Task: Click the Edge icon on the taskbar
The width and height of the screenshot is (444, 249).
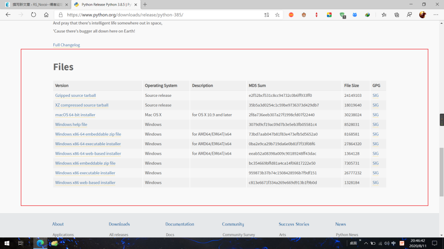Action: point(40,243)
